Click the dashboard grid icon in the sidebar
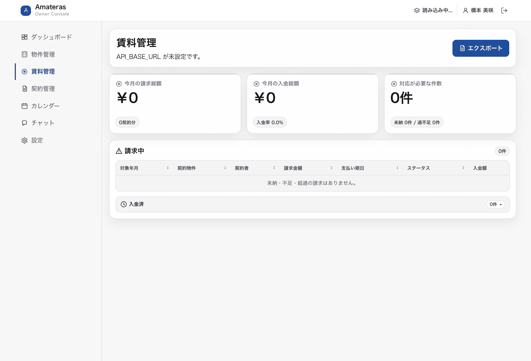The image size is (531, 361). point(24,37)
